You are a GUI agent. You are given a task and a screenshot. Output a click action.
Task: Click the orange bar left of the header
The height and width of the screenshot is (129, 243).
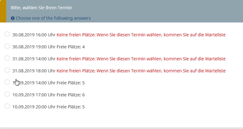3,11
